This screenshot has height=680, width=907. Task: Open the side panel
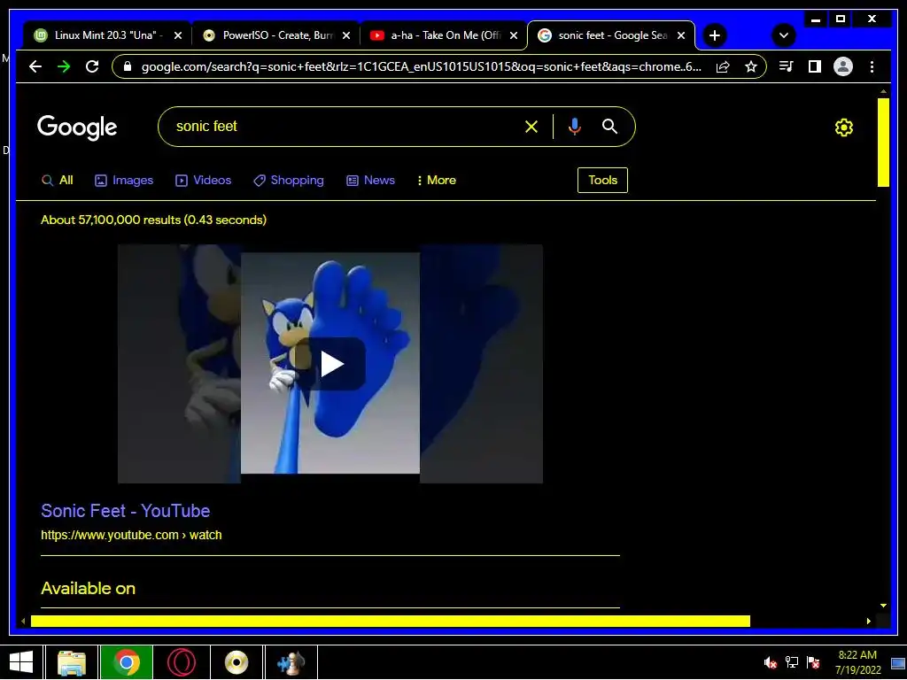pos(815,66)
